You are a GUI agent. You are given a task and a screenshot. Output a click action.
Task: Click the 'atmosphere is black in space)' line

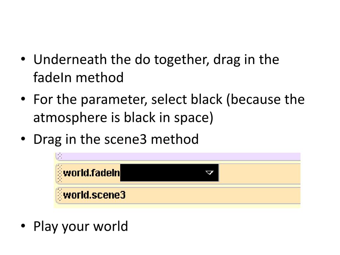click(124, 118)
